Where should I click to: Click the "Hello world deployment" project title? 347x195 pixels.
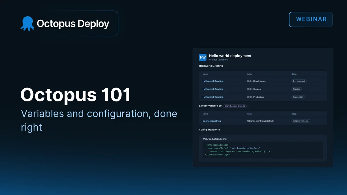pyautogui.click(x=230, y=56)
